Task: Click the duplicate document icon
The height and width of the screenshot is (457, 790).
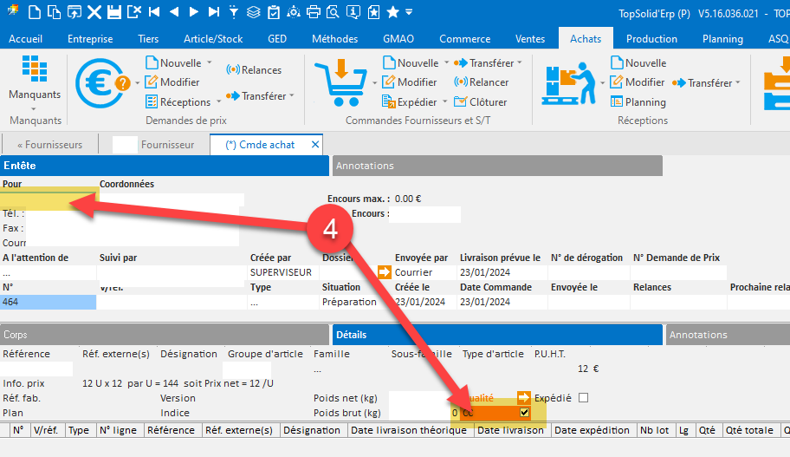Action: 54,11
